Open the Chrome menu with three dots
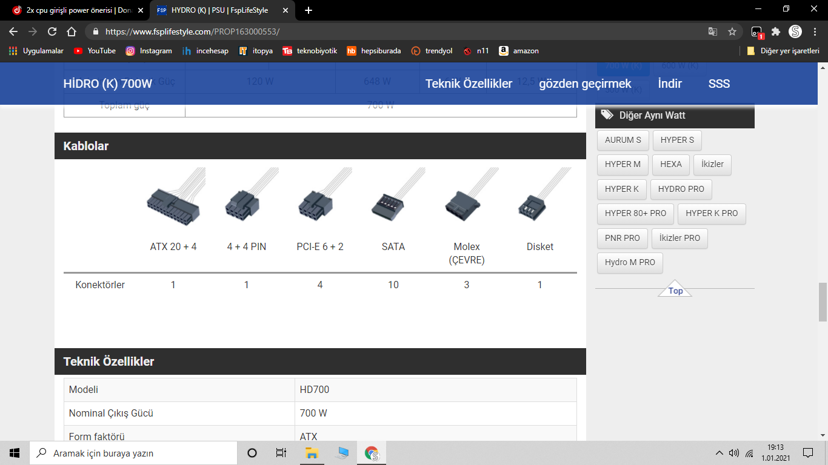 coord(815,31)
